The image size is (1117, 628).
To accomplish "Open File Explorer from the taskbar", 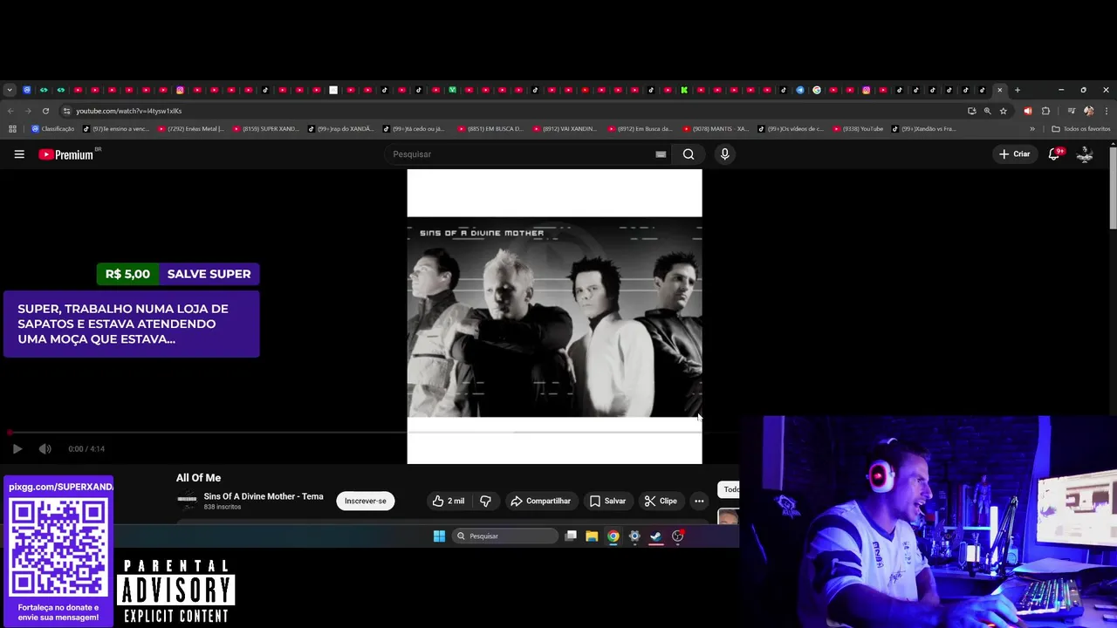I will click(592, 536).
